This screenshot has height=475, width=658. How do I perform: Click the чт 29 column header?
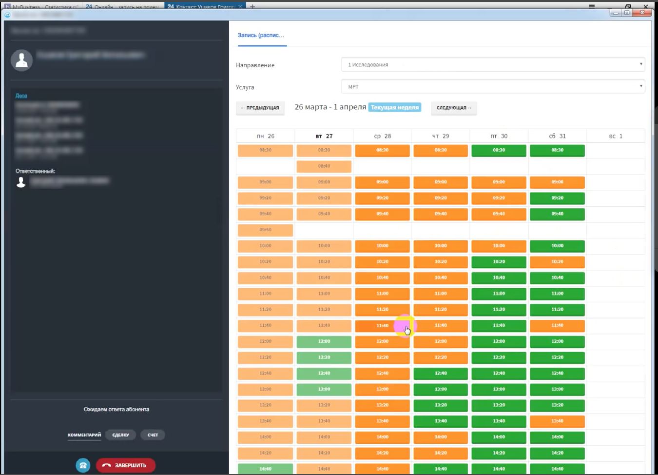(x=441, y=136)
